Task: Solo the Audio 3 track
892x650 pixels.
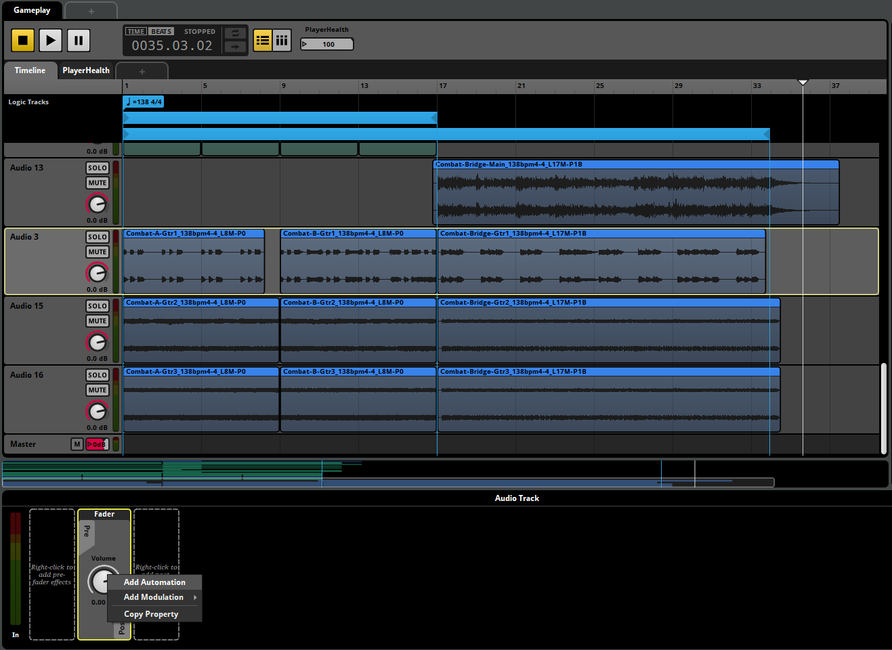Action: click(97, 237)
